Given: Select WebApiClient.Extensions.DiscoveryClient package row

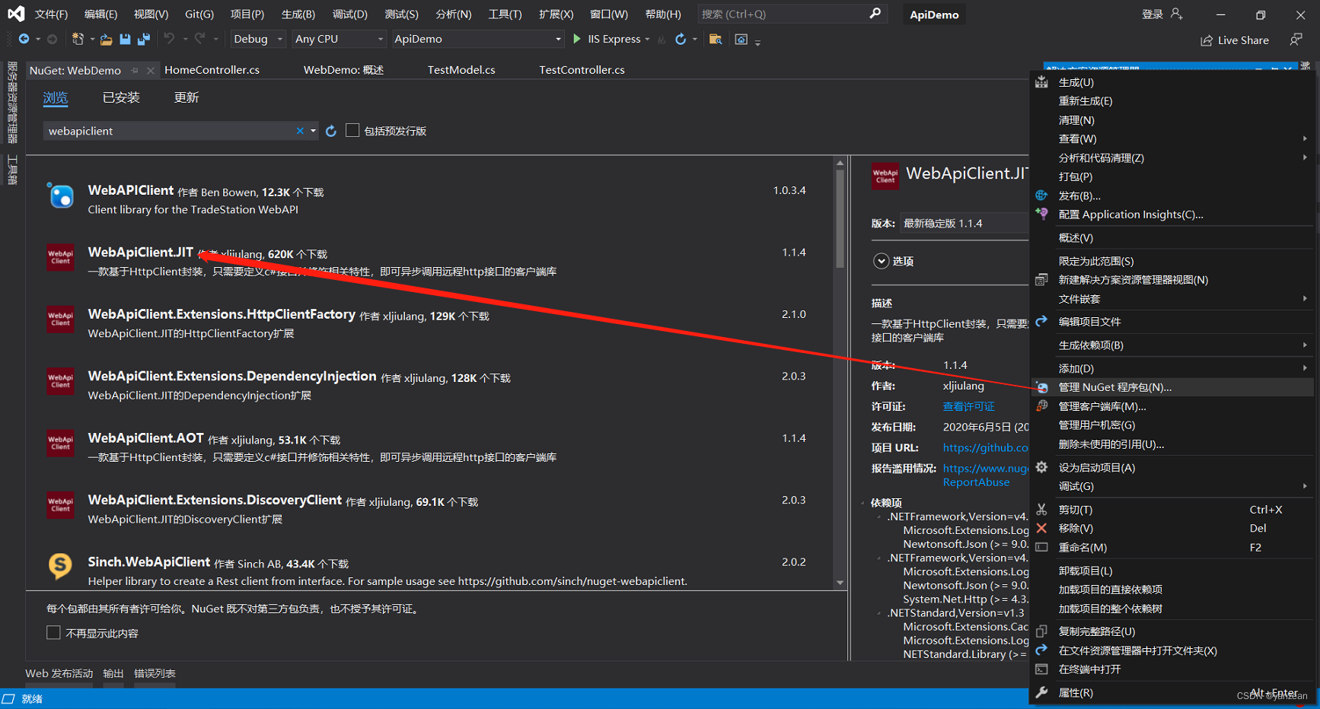Looking at the screenshot, I should pyautogui.click(x=429, y=509).
